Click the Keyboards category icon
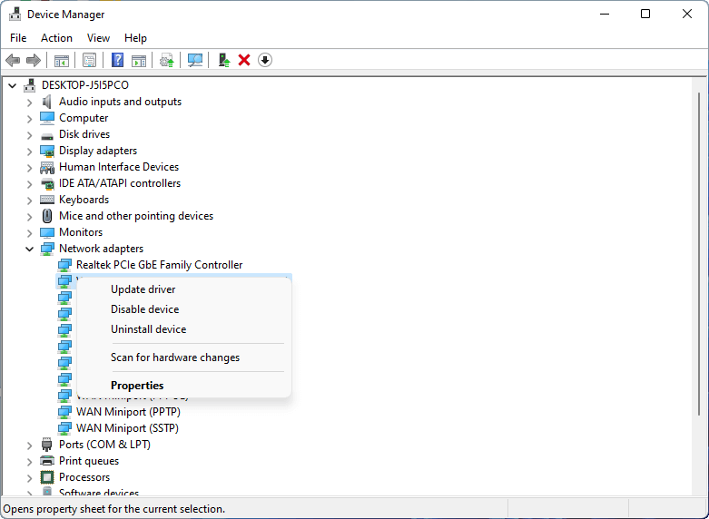Screen dimensions: 709x519 47,200
